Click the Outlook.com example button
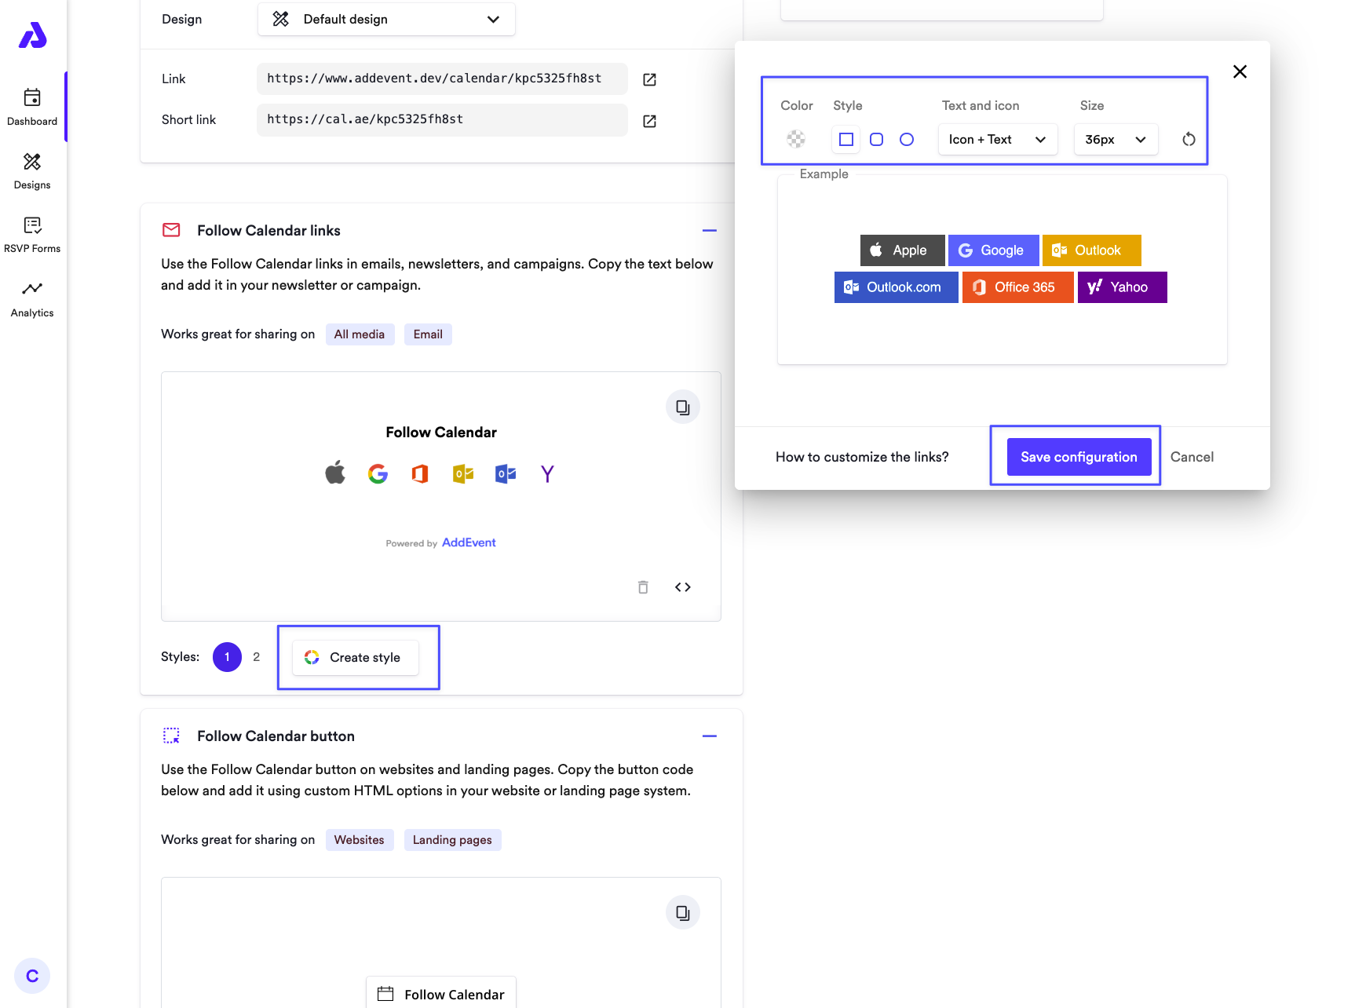This screenshot has height=1008, width=1355. coord(896,287)
